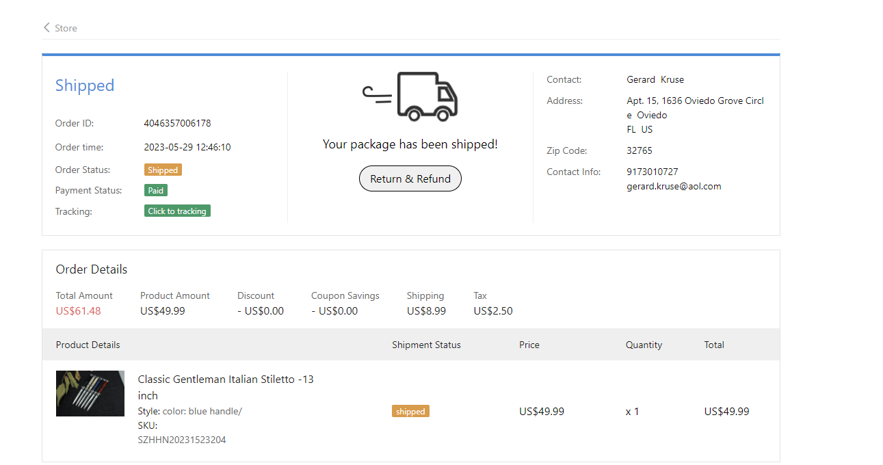Viewport: 883px width, 465px height.
Task: Click the Shipment Status column header
Action: pyautogui.click(x=426, y=345)
